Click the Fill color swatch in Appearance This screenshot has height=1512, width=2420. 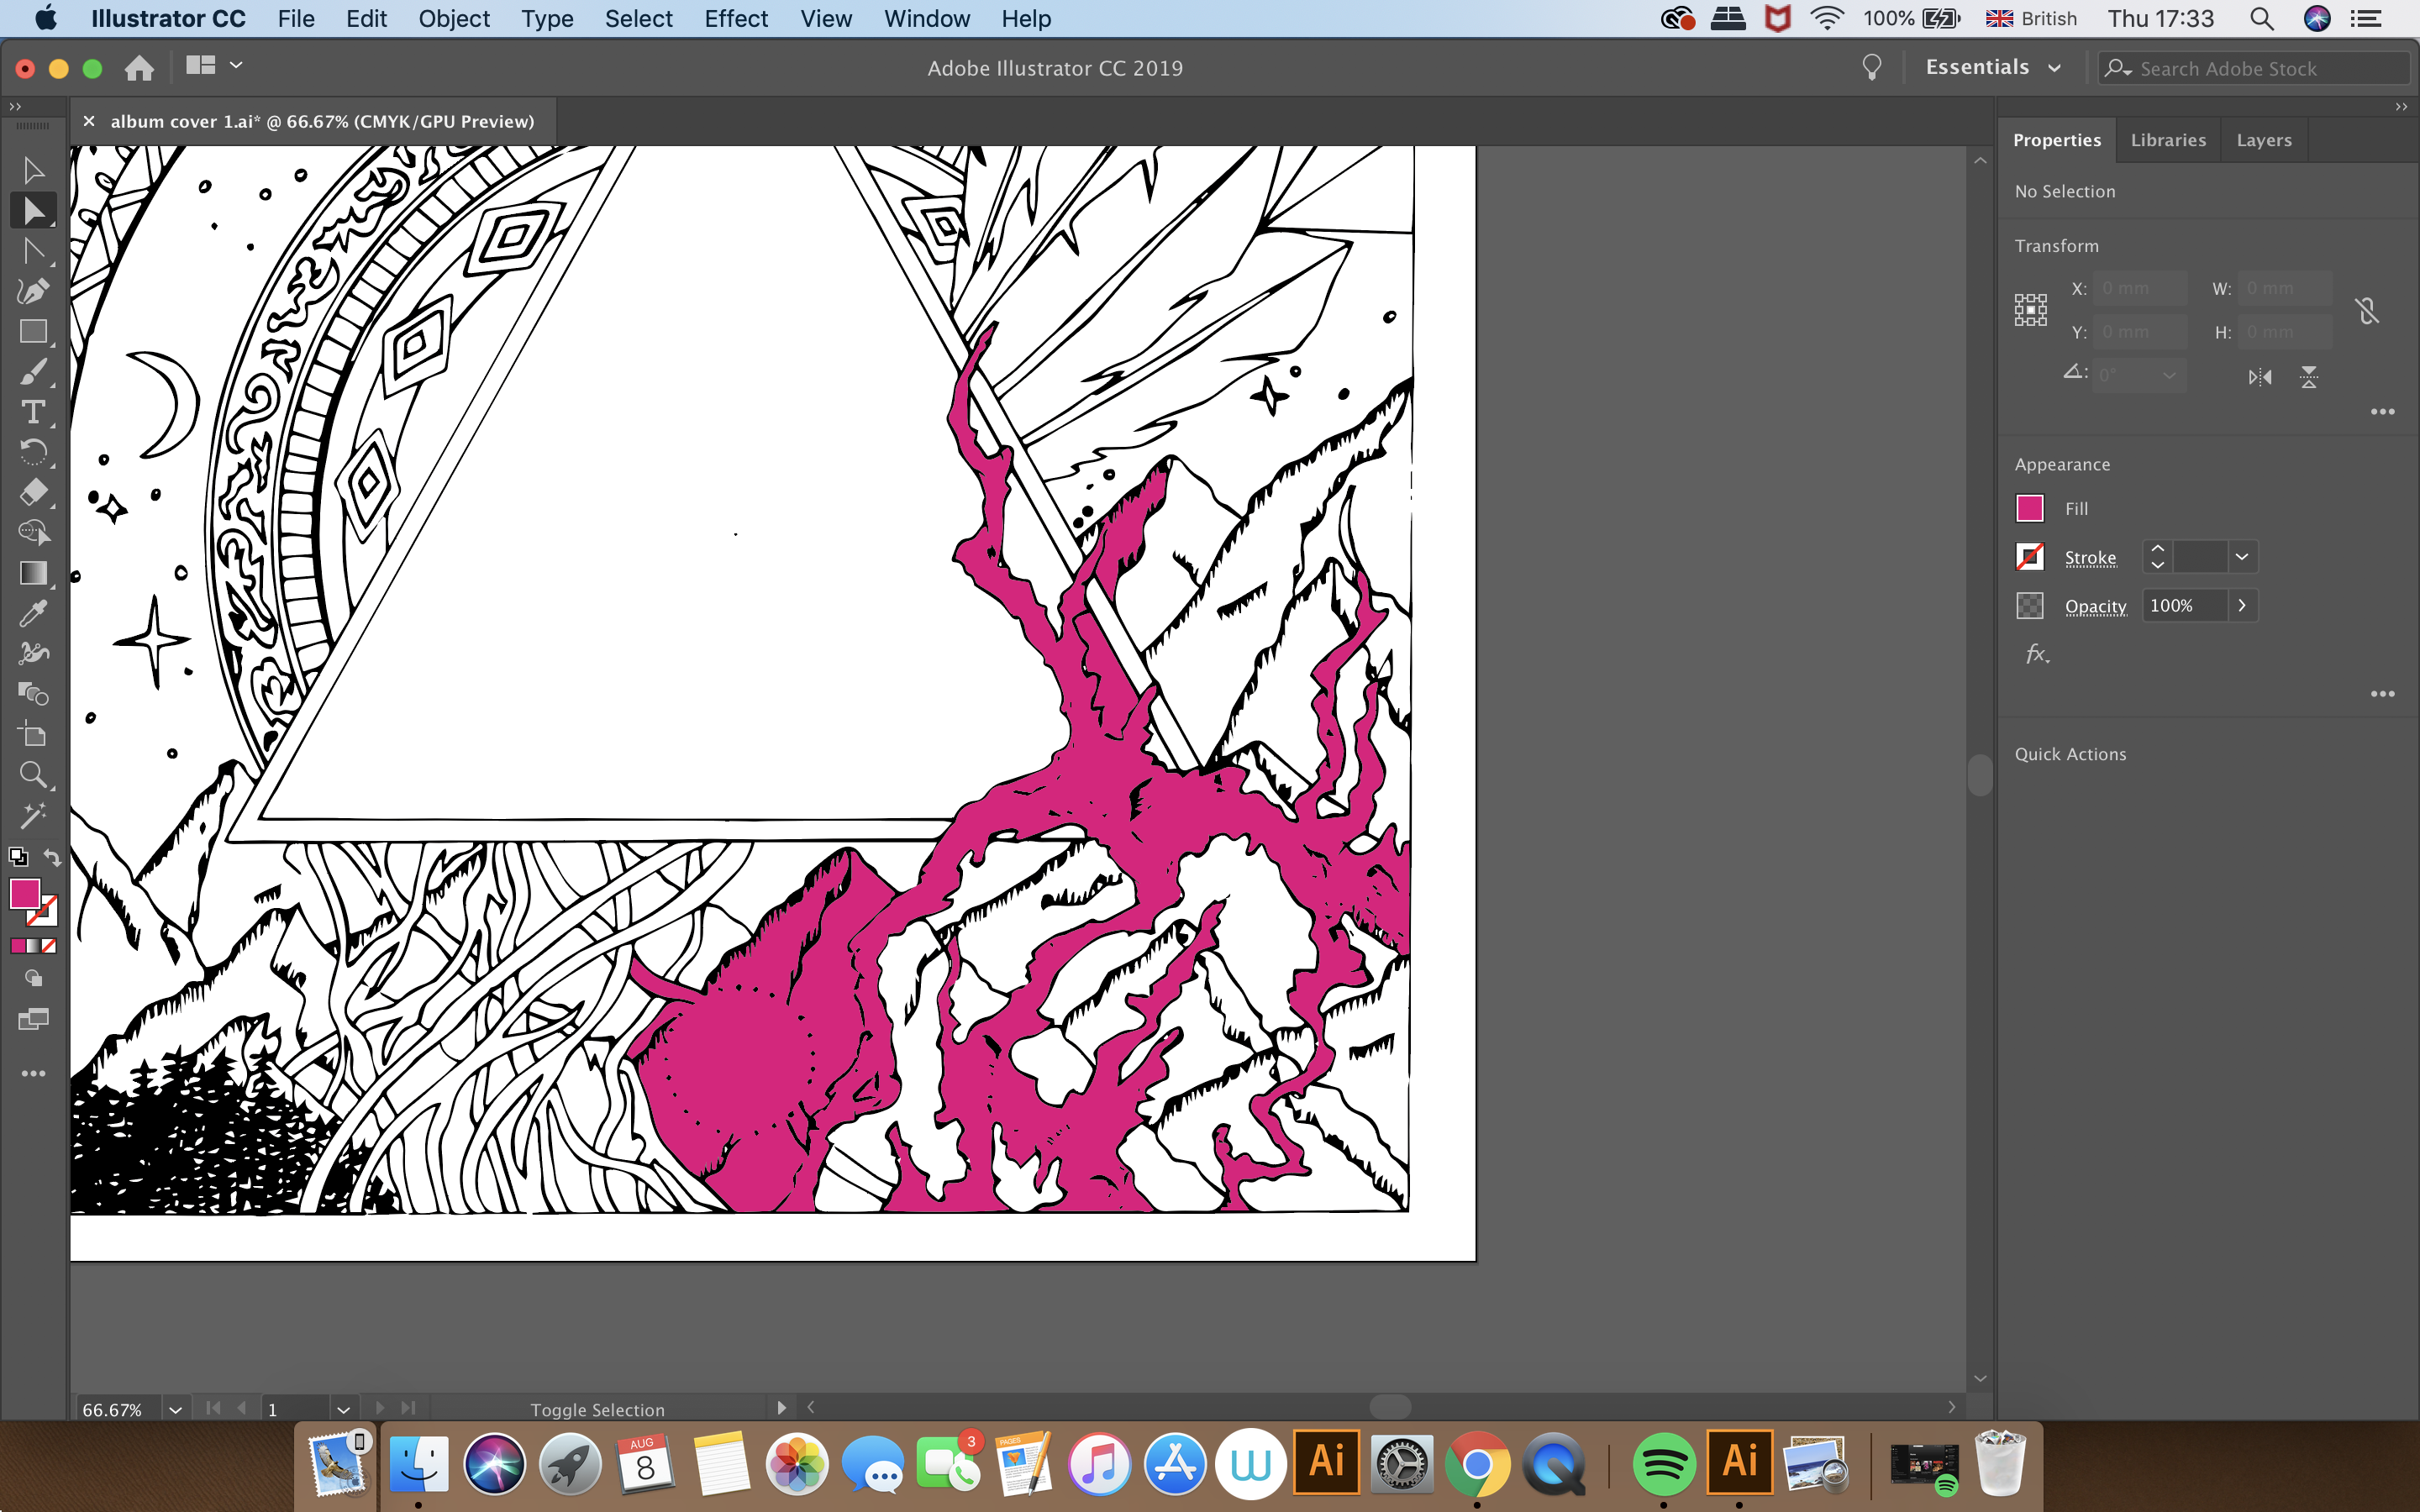tap(2029, 509)
